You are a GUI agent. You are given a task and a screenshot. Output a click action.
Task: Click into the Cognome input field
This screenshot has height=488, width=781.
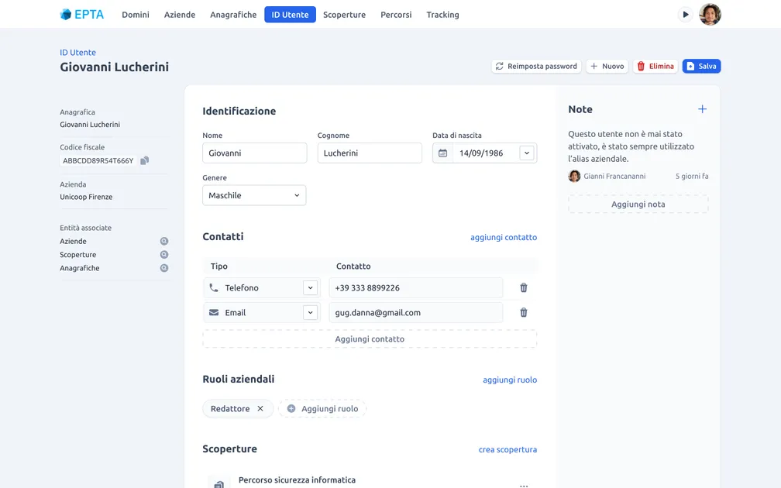click(x=370, y=153)
